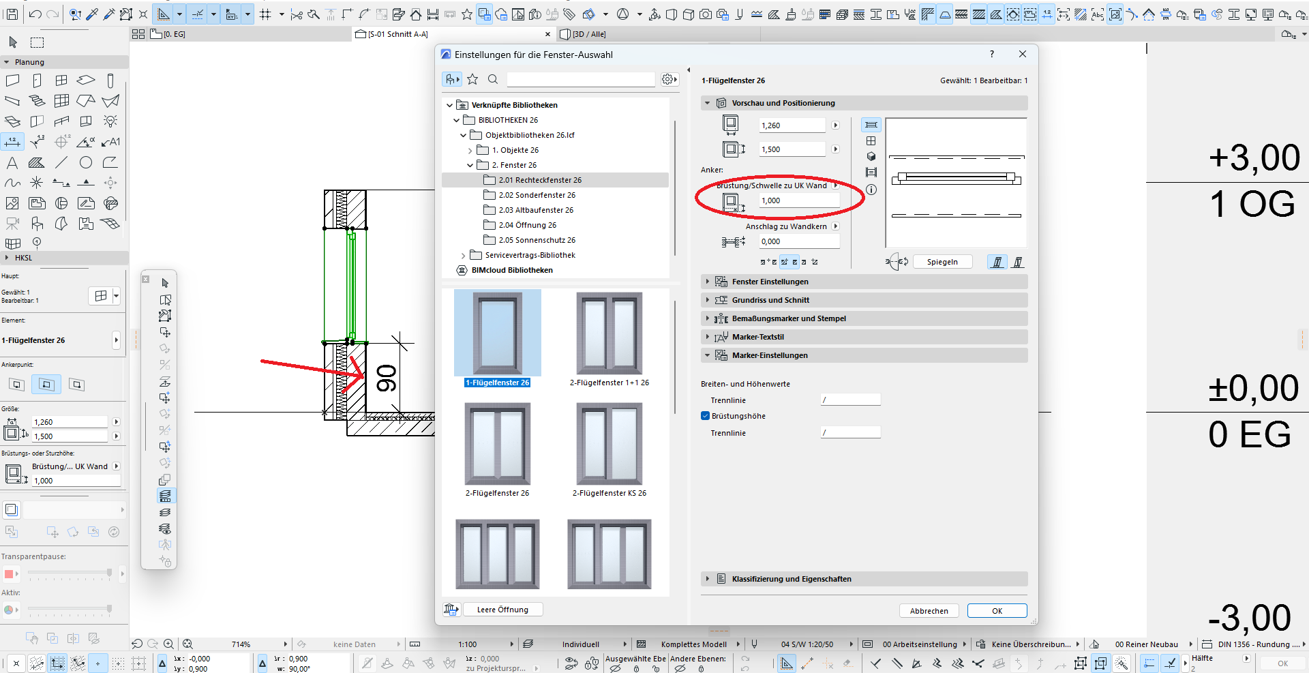Click the Spiegeln button

(942, 262)
